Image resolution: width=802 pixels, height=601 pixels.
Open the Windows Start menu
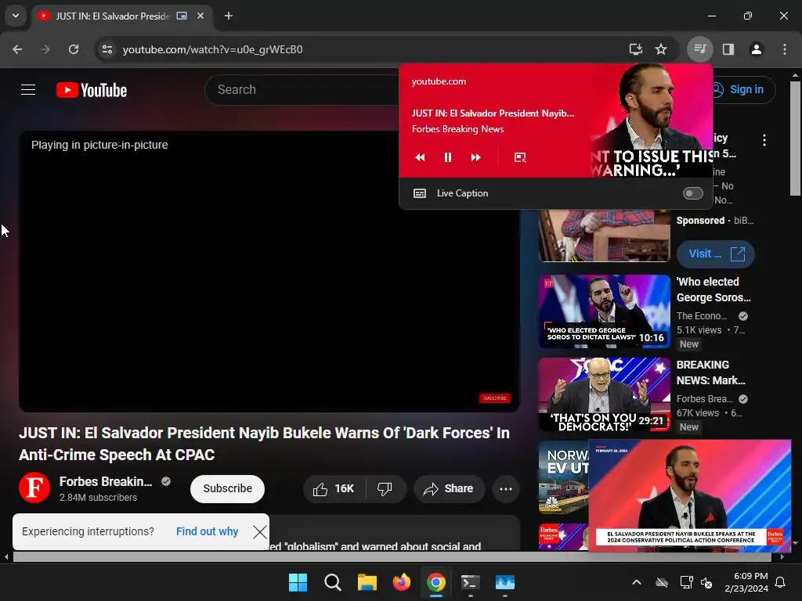point(298,582)
